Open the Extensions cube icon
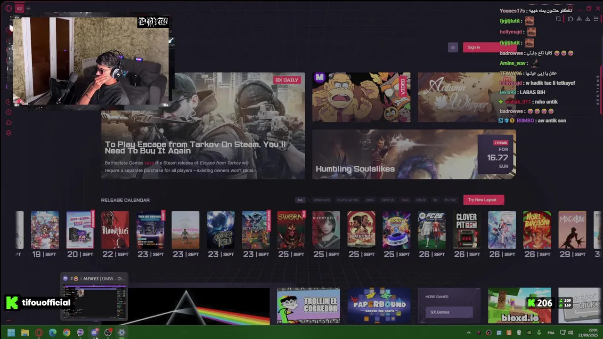 tap(570, 19)
